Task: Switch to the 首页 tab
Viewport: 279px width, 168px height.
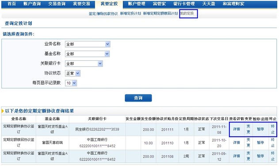Action: 11,4
